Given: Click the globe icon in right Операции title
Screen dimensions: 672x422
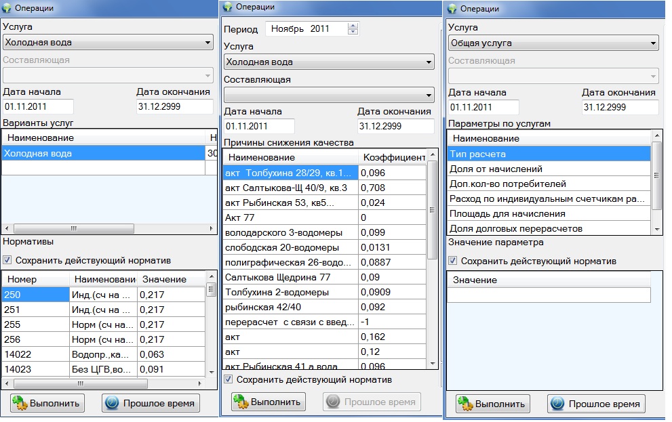Looking at the screenshot, I should tap(452, 9).
